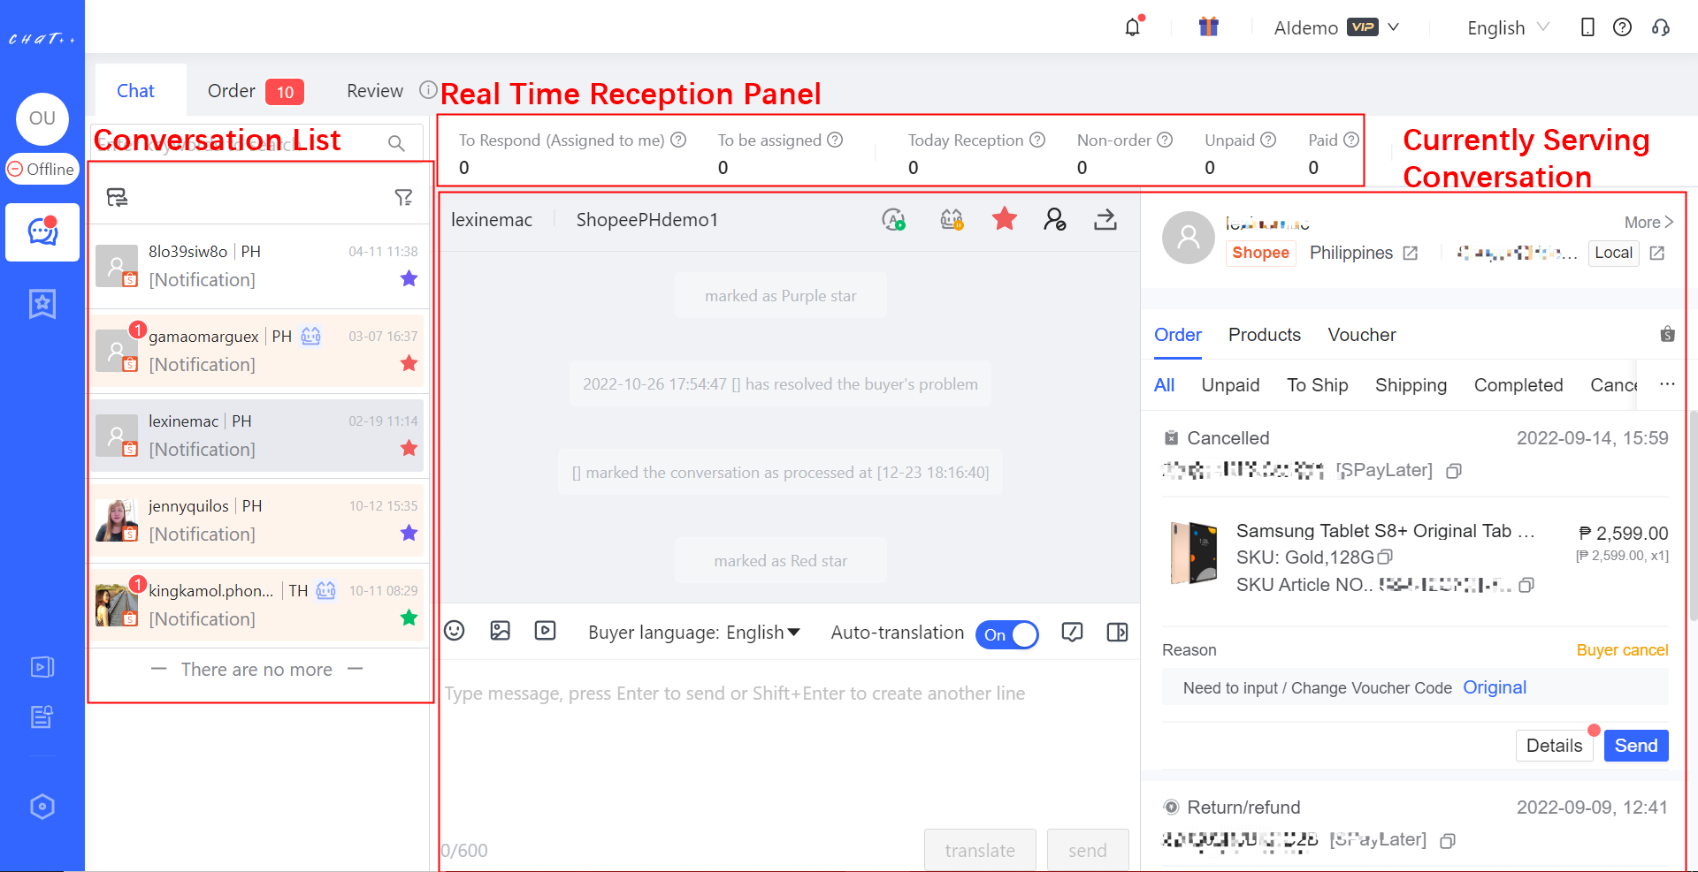Expand the Aldemo account dropdown

(1336, 27)
